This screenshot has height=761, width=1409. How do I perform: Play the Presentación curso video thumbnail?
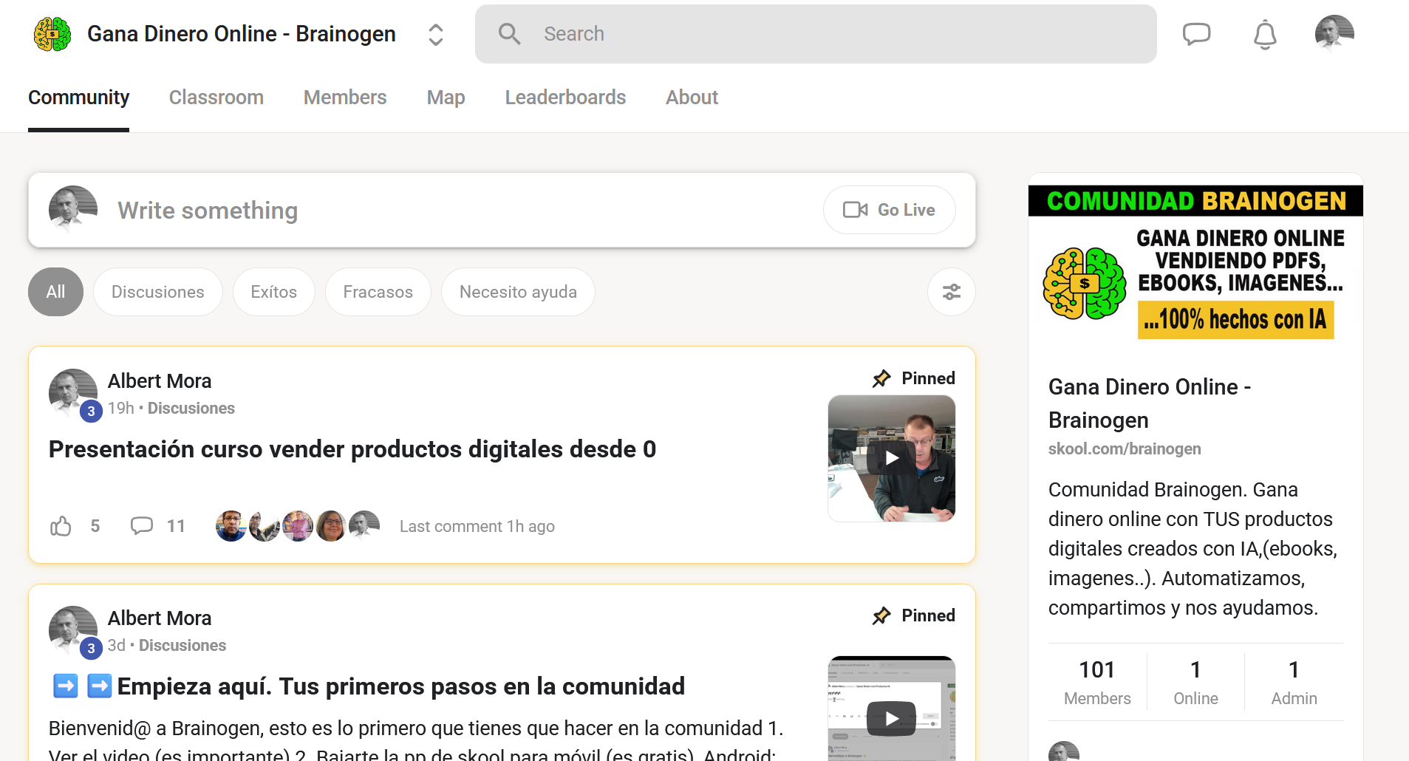[891, 458]
